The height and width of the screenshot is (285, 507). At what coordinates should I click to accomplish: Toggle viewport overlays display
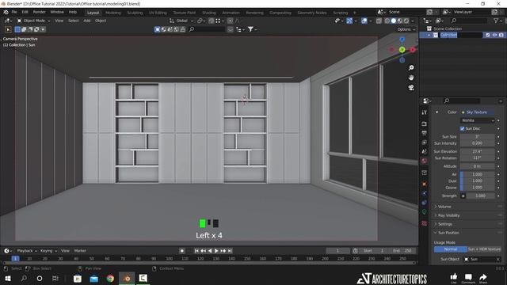tap(364, 21)
